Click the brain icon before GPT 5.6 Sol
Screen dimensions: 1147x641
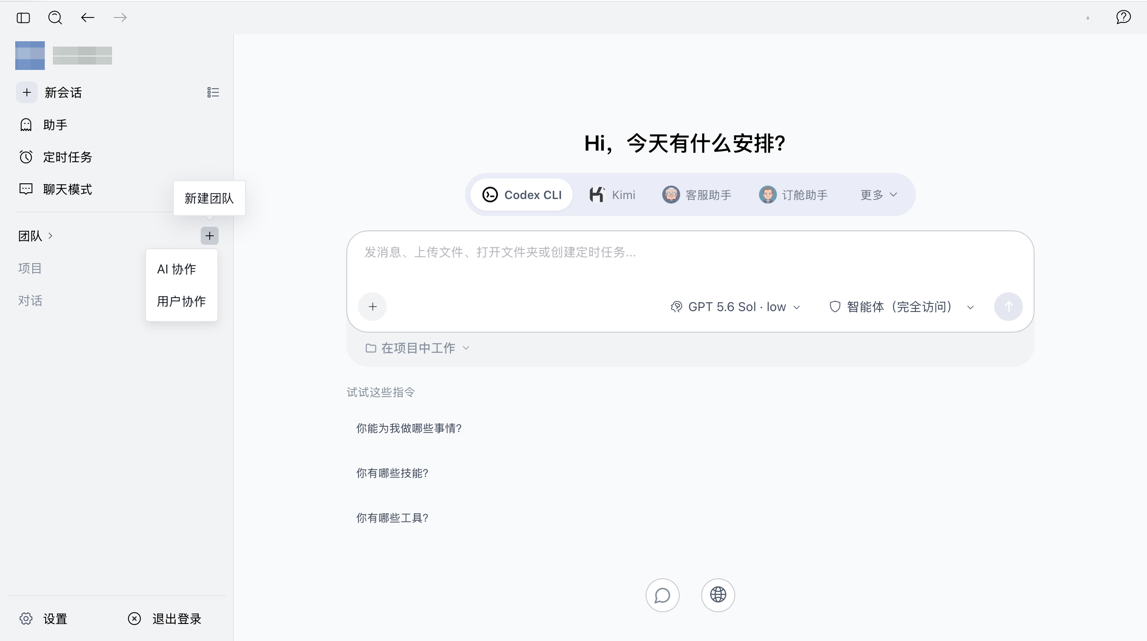click(x=676, y=307)
